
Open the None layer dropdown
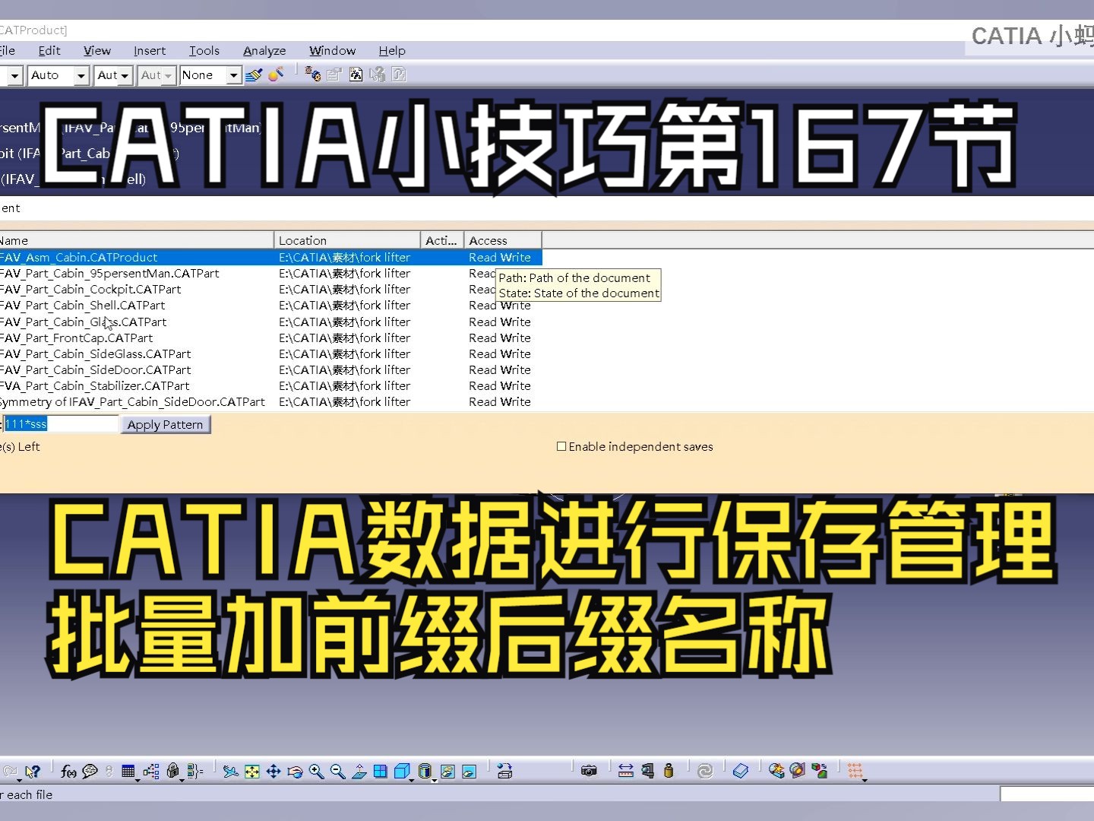pos(234,75)
